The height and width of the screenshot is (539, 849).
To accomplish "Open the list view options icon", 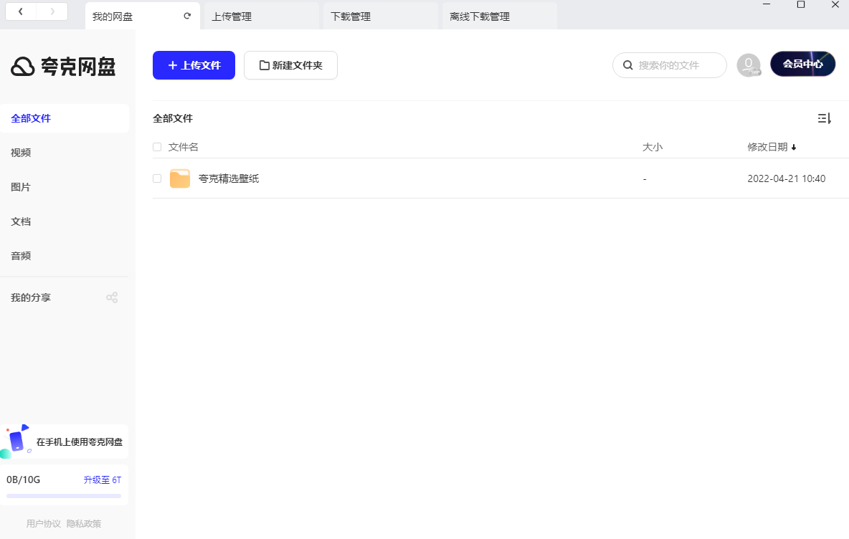I will tap(824, 118).
